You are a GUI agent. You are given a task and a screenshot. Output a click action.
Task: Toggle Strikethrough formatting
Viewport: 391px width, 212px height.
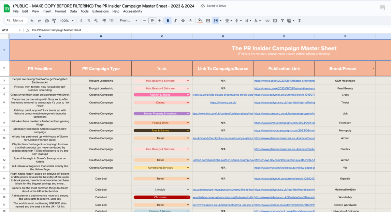(x=183, y=20)
